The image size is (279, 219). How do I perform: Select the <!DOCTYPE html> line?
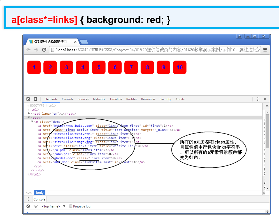pos(42,105)
